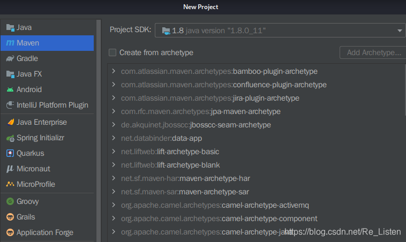Select jira-plugin-archetype row text

click(x=210, y=98)
